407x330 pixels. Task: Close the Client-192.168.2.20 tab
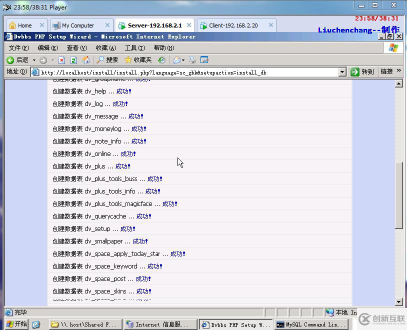pyautogui.click(x=270, y=25)
